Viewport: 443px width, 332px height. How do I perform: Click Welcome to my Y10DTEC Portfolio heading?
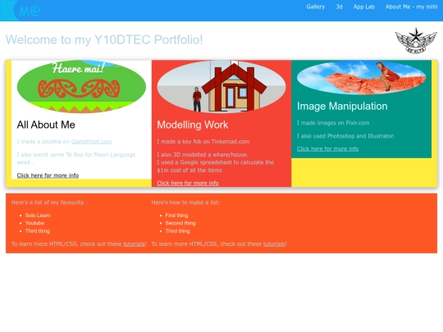[x=104, y=39]
